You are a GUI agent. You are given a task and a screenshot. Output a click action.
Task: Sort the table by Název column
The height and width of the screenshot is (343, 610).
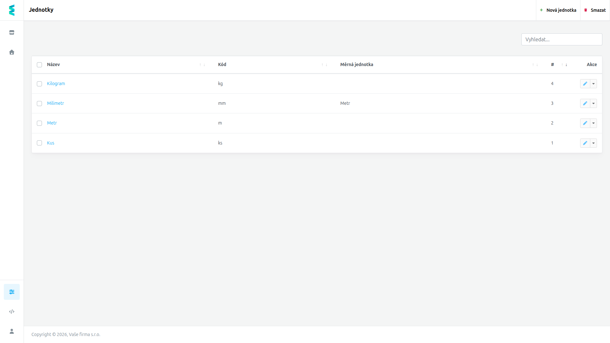click(53, 64)
